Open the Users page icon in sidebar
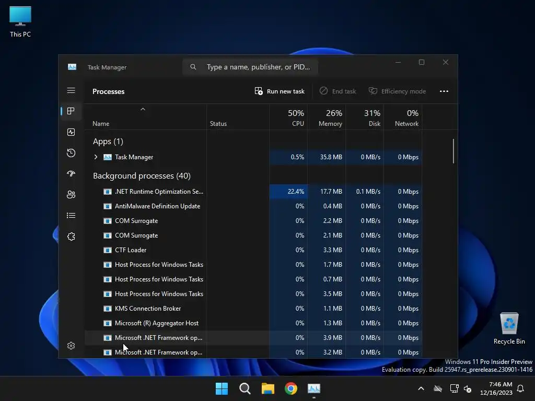Viewport: 535px width, 401px height. [x=71, y=195]
